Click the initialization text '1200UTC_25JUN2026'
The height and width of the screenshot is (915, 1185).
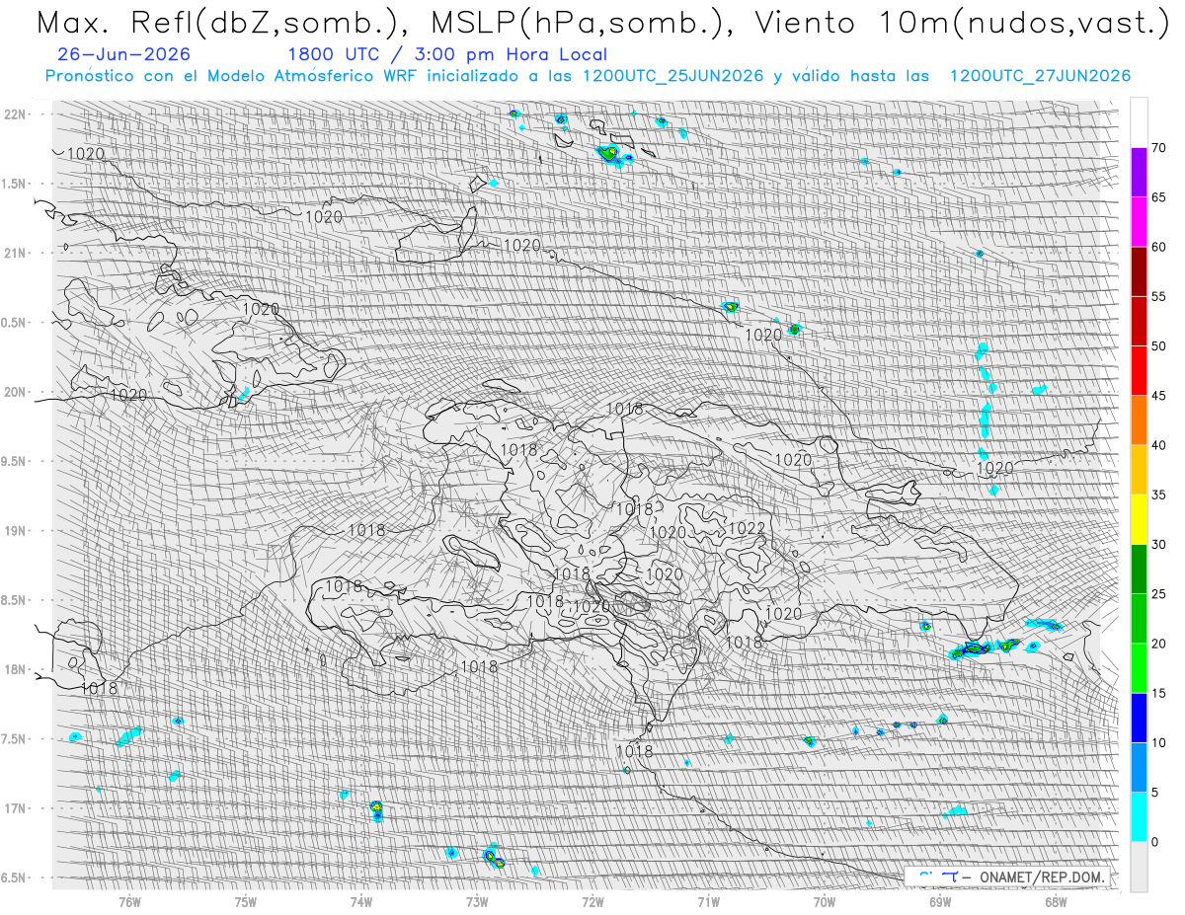tap(672, 76)
